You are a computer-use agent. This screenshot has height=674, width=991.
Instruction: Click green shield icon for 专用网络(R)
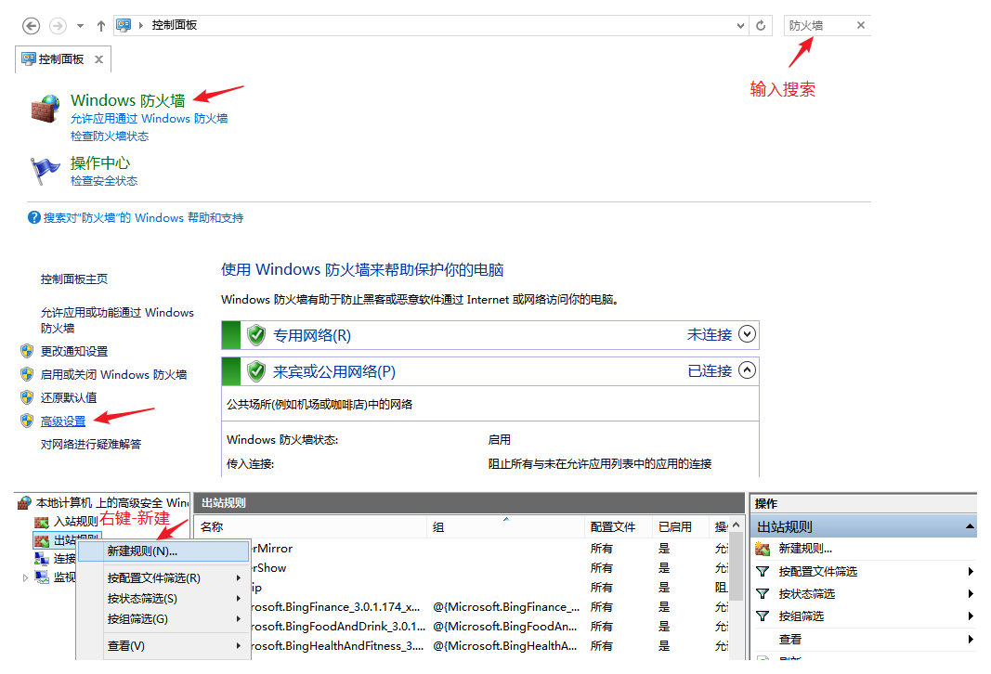pyautogui.click(x=256, y=335)
